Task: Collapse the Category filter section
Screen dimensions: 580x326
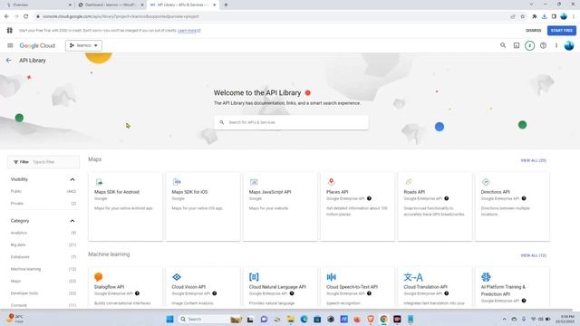Action: [x=72, y=221]
